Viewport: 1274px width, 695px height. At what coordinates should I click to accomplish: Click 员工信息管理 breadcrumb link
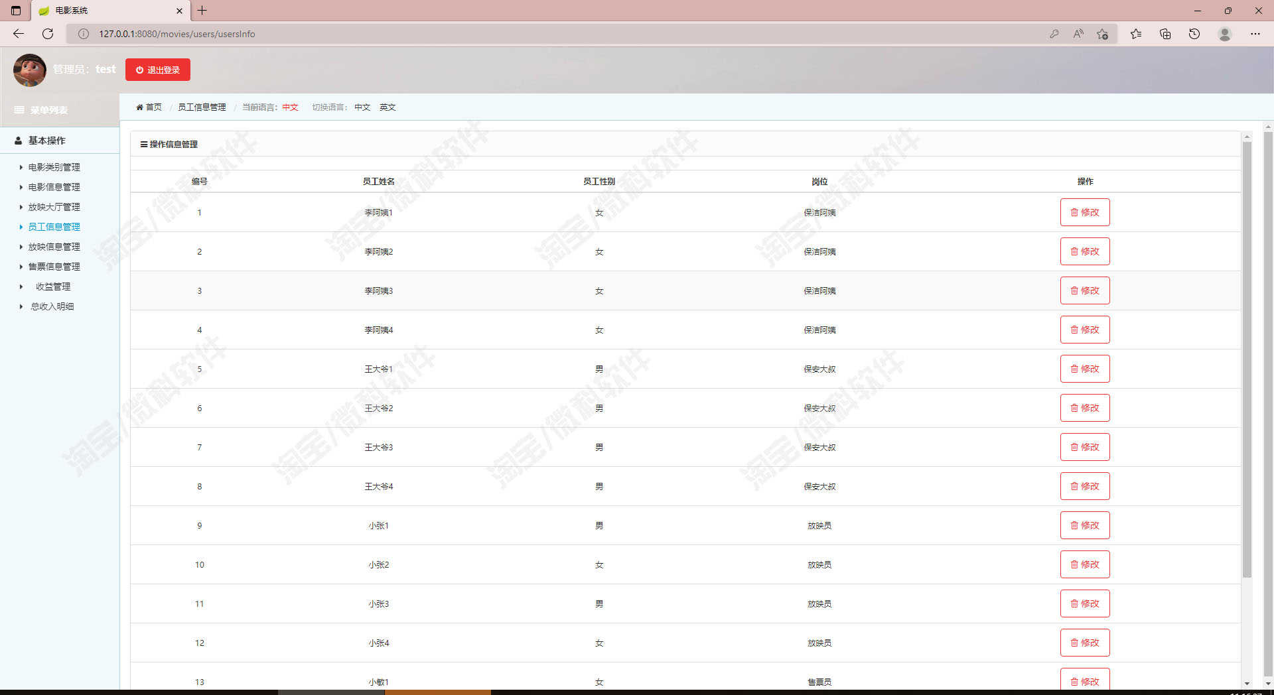point(202,107)
